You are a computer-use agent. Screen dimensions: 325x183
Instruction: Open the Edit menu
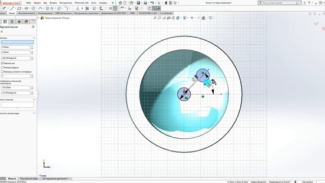(x=37, y=3)
